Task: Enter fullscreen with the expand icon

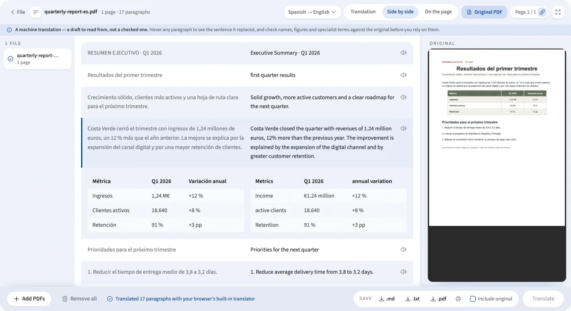Action: click(558, 12)
